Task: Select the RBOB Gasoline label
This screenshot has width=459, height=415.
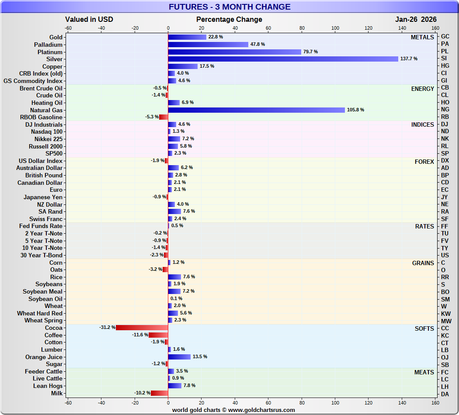Action: tap(41, 117)
